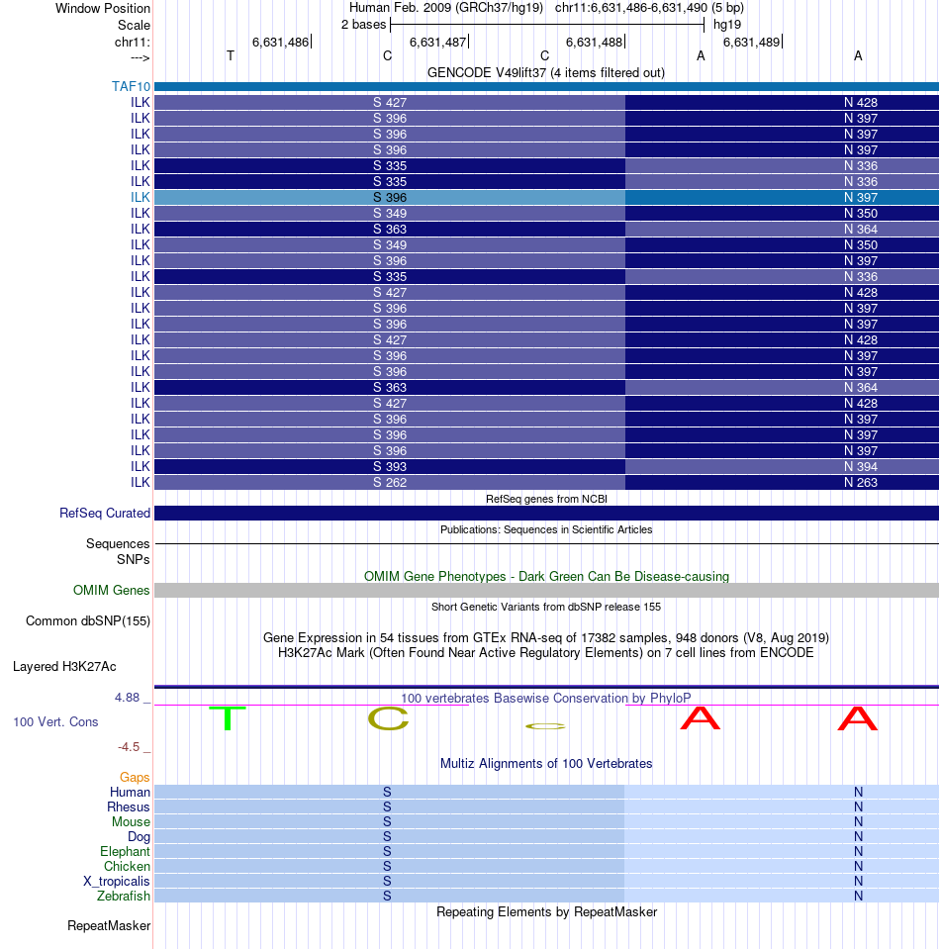This screenshot has height=949, width=940.
Task: Click the Mouse species label
Action: [131, 821]
